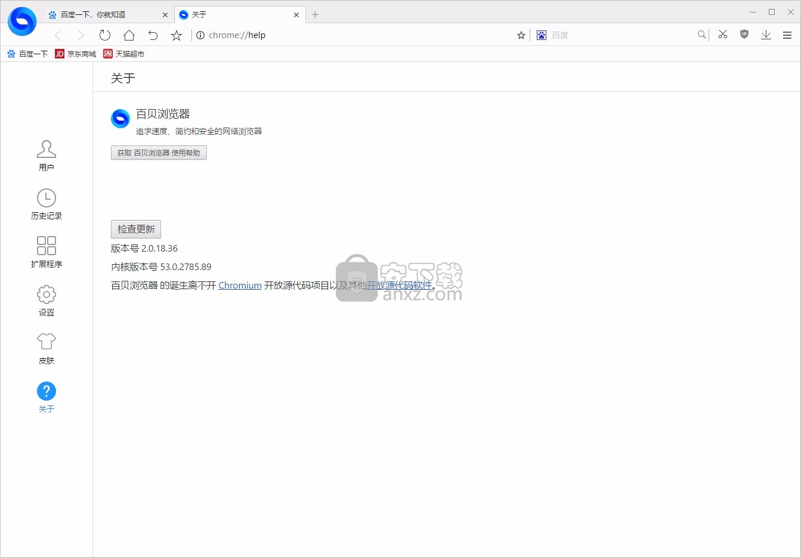Click the Baibei browser logo in the top-left corner
Screen dimensions: 801x558
pos(22,21)
